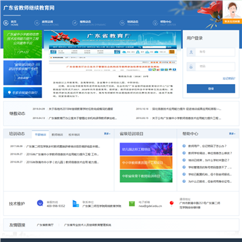Open the 广东省教育厅 notice carousel image
242x242 pixels.
point(112,64)
